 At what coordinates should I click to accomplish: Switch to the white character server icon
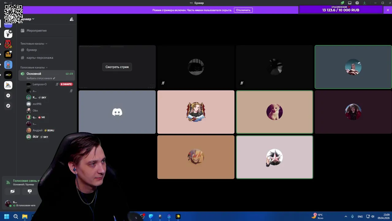(x=8, y=34)
